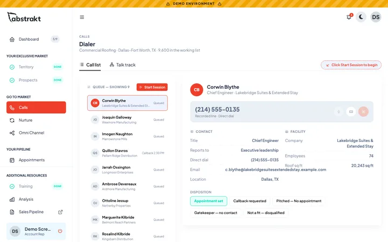The image size is (388, 242).
Task: Click the 'Executive leadership' value
Action: click(260, 151)
